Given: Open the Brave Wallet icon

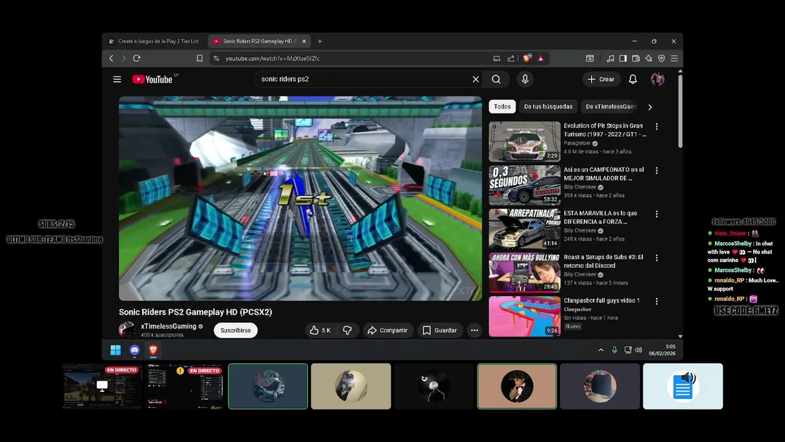Looking at the screenshot, I should pyautogui.click(x=636, y=58).
